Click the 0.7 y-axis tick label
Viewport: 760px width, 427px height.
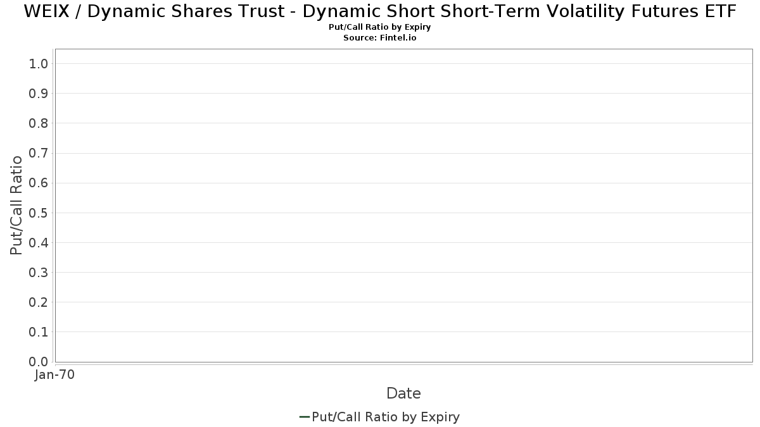[x=39, y=153]
